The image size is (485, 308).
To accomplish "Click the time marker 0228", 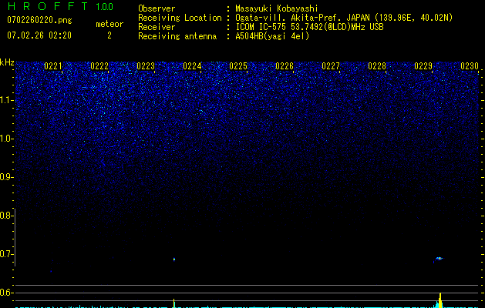I will click(377, 66).
